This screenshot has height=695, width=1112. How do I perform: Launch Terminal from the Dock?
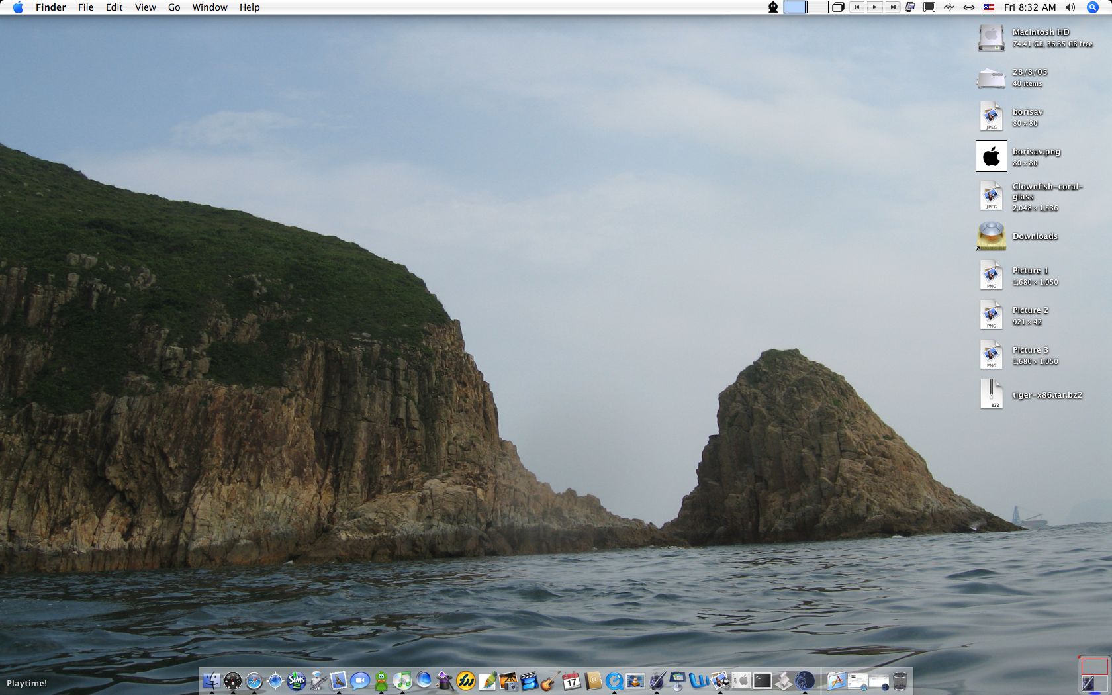[x=762, y=680]
